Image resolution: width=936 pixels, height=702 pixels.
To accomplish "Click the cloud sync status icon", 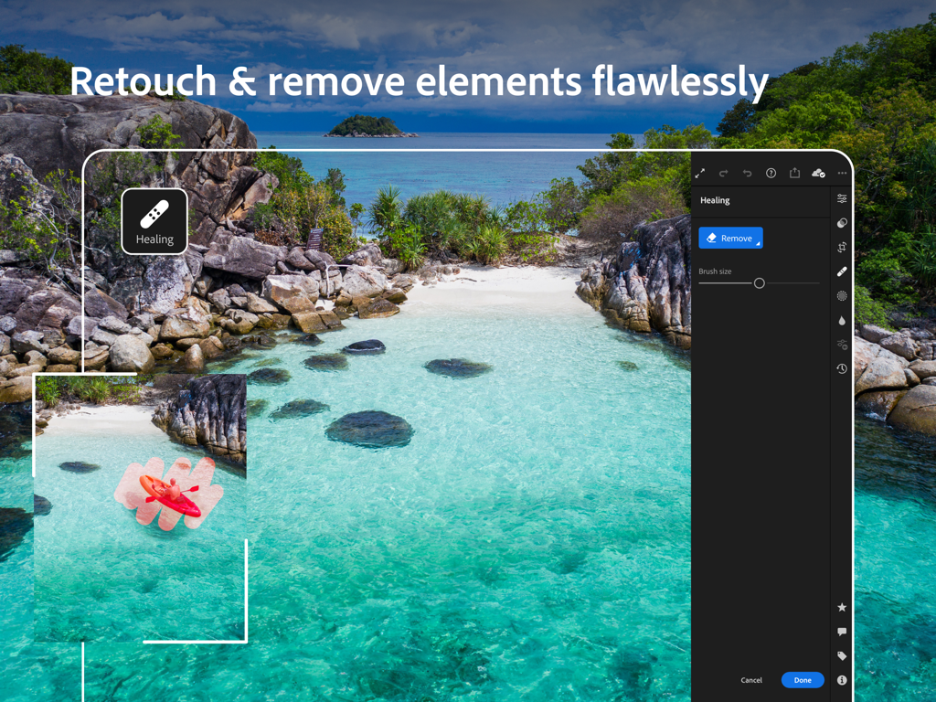I will point(818,173).
